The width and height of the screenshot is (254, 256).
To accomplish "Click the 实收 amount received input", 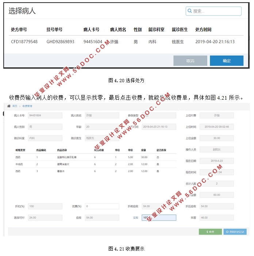I will click(159, 218).
